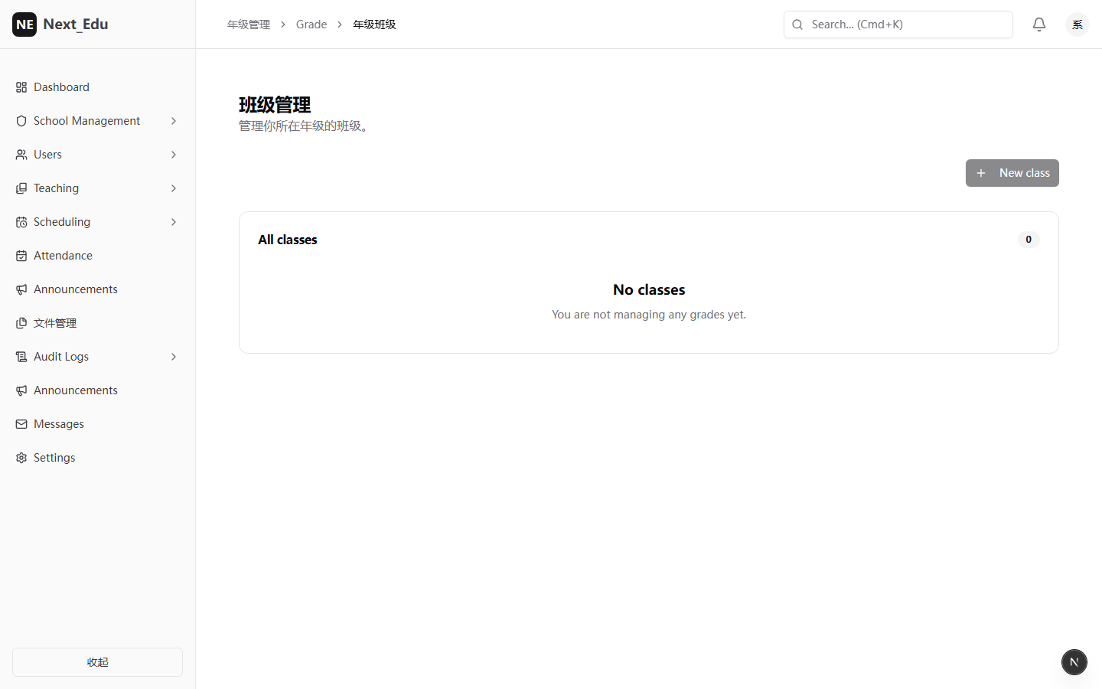
Task: Collapse the sidebar with 收起 button
Action: pos(97,662)
